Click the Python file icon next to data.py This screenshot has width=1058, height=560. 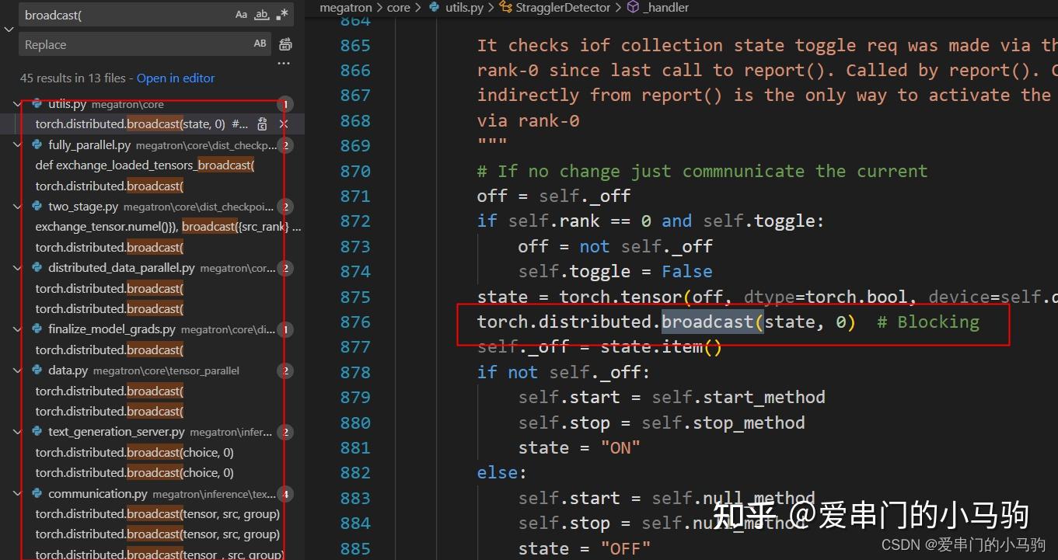[38, 370]
